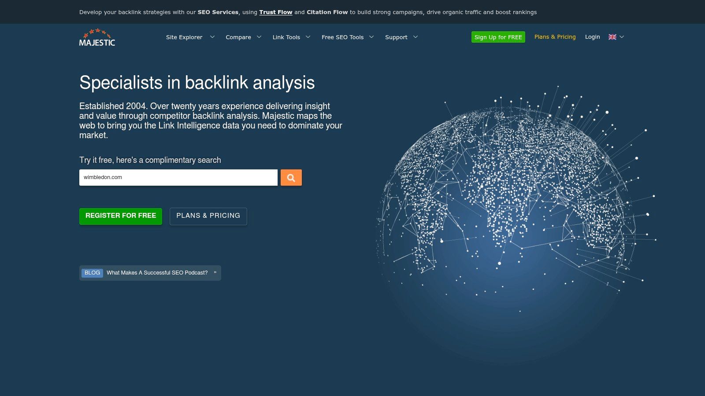This screenshot has width=705, height=396.
Task: Click the orange search magnifier button
Action: click(x=291, y=178)
